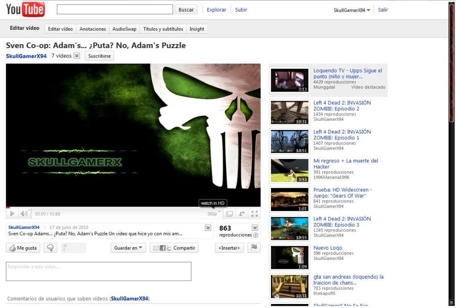The width and height of the screenshot is (456, 308).
Task: Expand the video description chevron
Action: tap(208, 228)
